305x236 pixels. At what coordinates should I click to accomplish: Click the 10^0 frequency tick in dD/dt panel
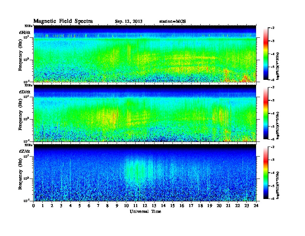tap(26, 119)
